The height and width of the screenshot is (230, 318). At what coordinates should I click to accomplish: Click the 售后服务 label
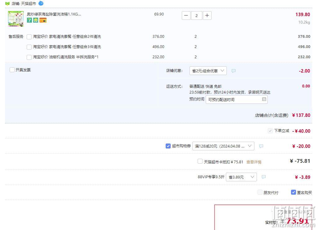(16, 37)
